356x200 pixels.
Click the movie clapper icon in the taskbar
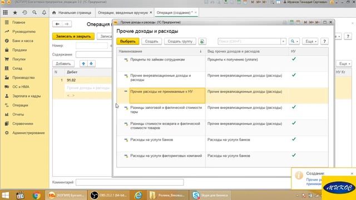pos(20,195)
